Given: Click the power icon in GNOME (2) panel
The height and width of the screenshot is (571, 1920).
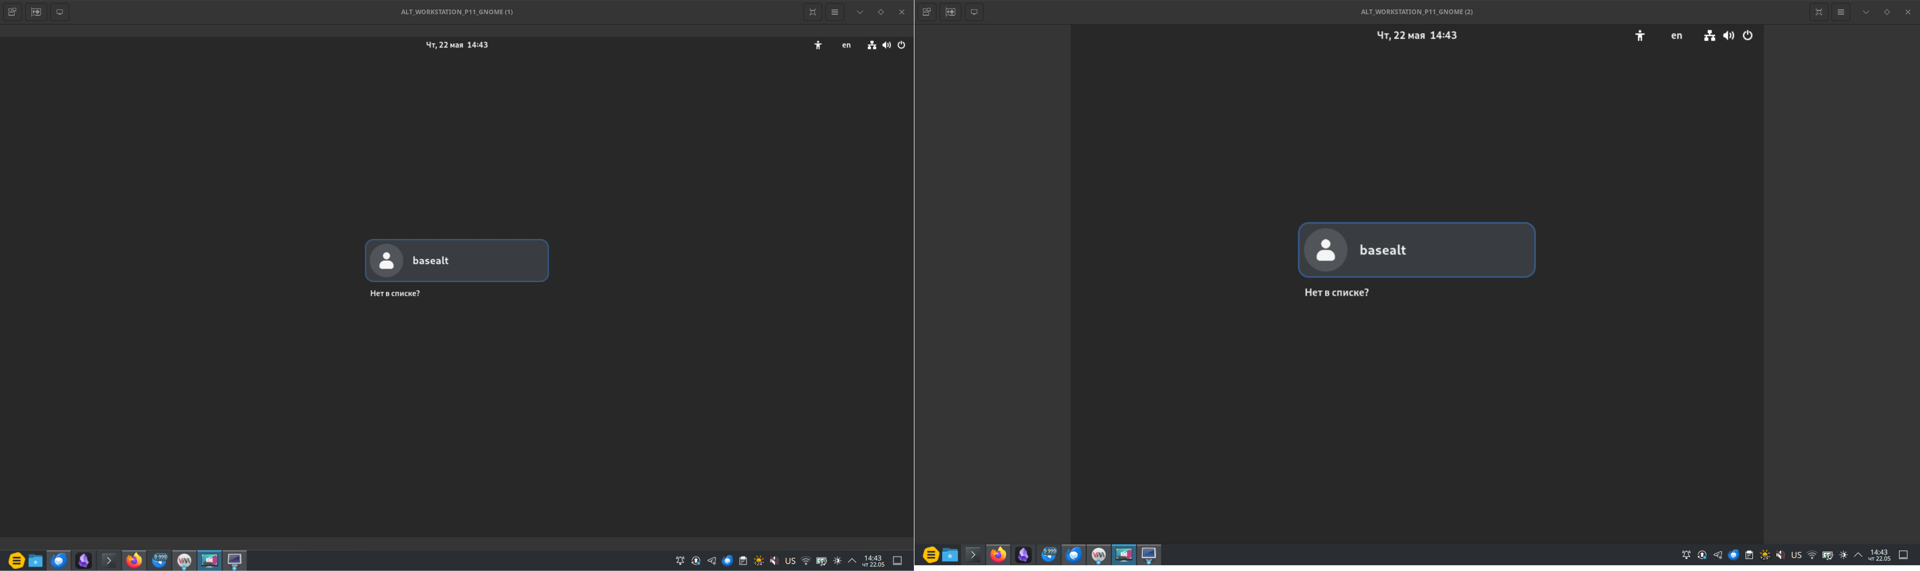Looking at the screenshot, I should point(1748,36).
